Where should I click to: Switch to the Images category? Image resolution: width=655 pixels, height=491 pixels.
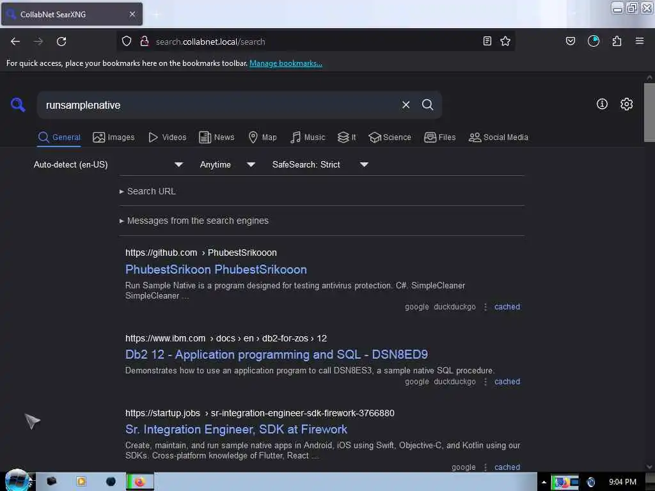(114, 137)
